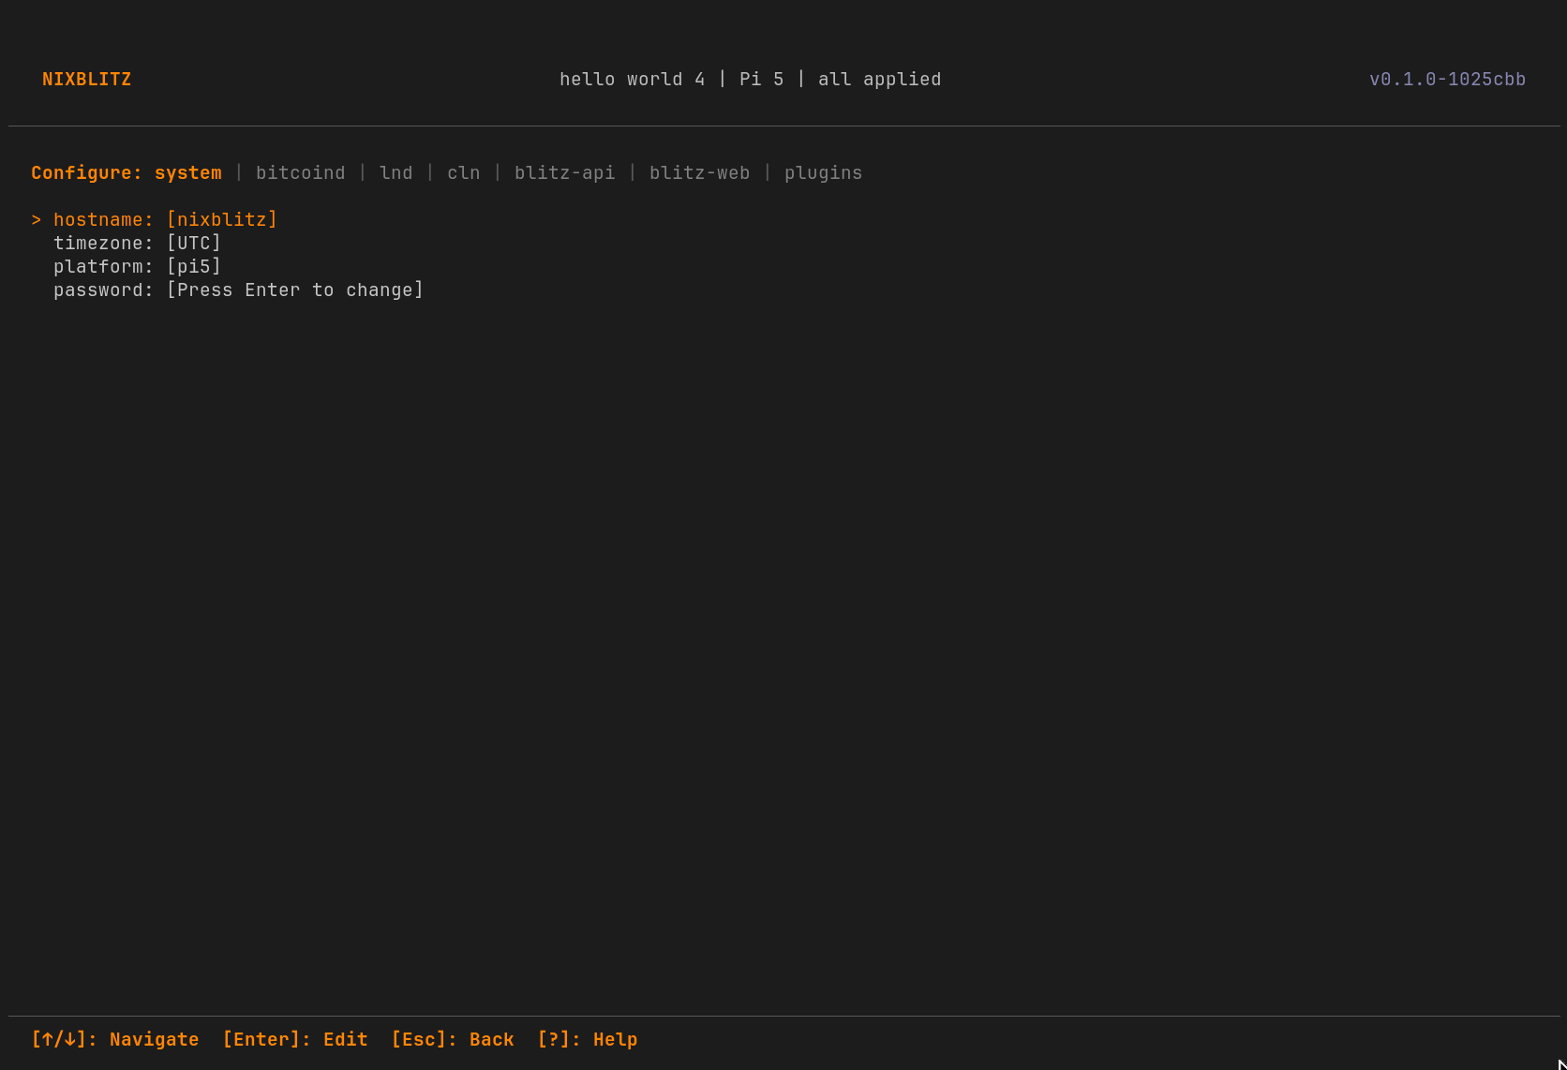Go to the blitz-web tab
This screenshot has width=1567, height=1070.
tap(699, 173)
